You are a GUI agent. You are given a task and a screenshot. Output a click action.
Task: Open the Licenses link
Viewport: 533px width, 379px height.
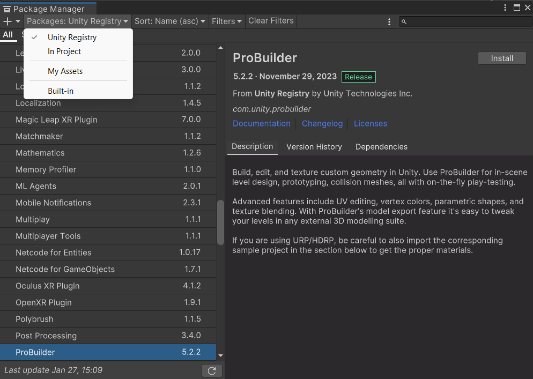click(x=370, y=124)
